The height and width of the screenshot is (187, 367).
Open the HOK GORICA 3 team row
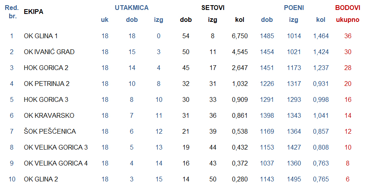pyautogui.click(x=46, y=99)
